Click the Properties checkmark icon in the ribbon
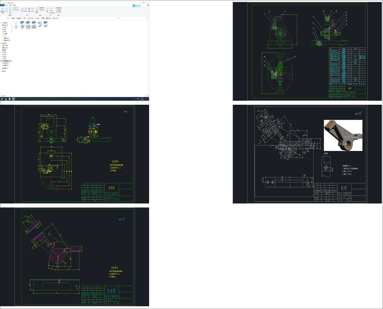The width and height of the screenshot is (383, 309). (x=47, y=9)
